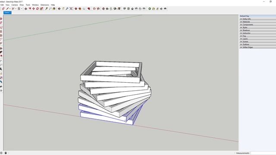Expand the Scenes panel
Image resolution: width=276 pixels, height=155 pixels.
pos(257,41)
